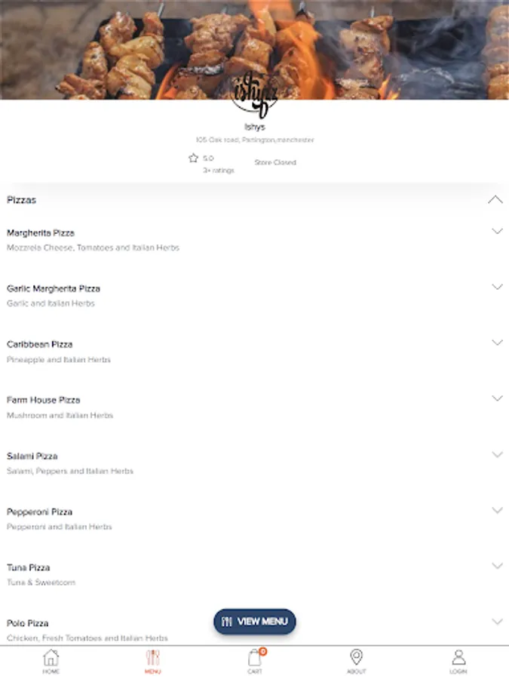Expand the Caribbean Pizza chevron
The height and width of the screenshot is (679, 509).
[498, 343]
